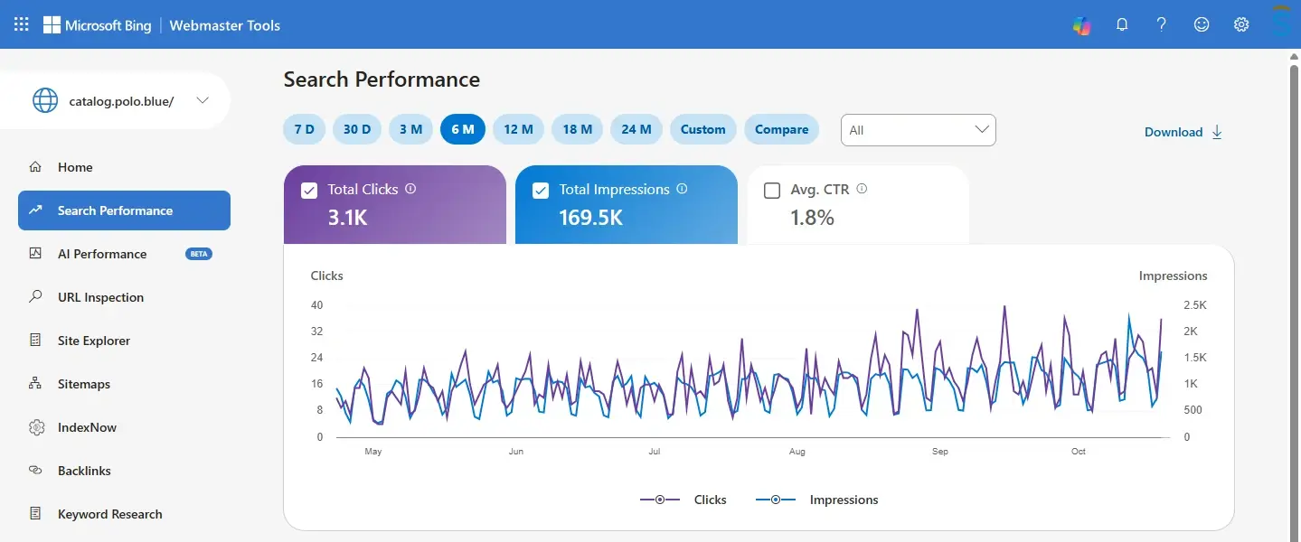Open the feedback smiley icon
Image resolution: width=1301 pixels, height=542 pixels.
click(x=1202, y=25)
